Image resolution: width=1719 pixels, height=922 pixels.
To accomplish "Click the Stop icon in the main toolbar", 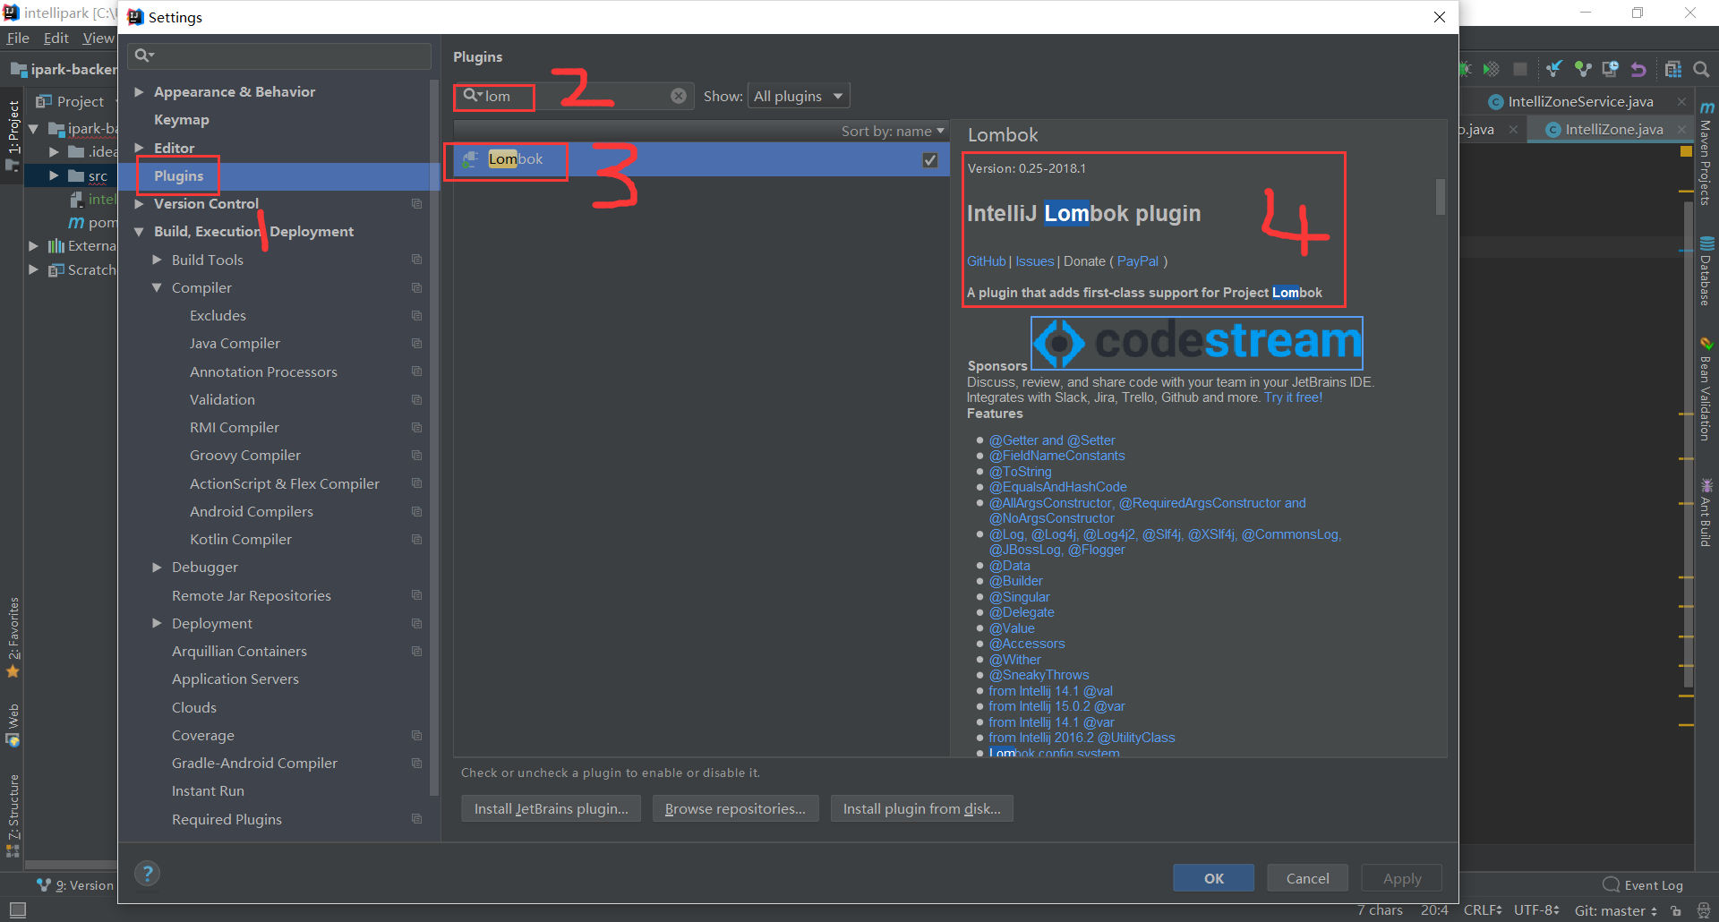I will [x=1519, y=69].
